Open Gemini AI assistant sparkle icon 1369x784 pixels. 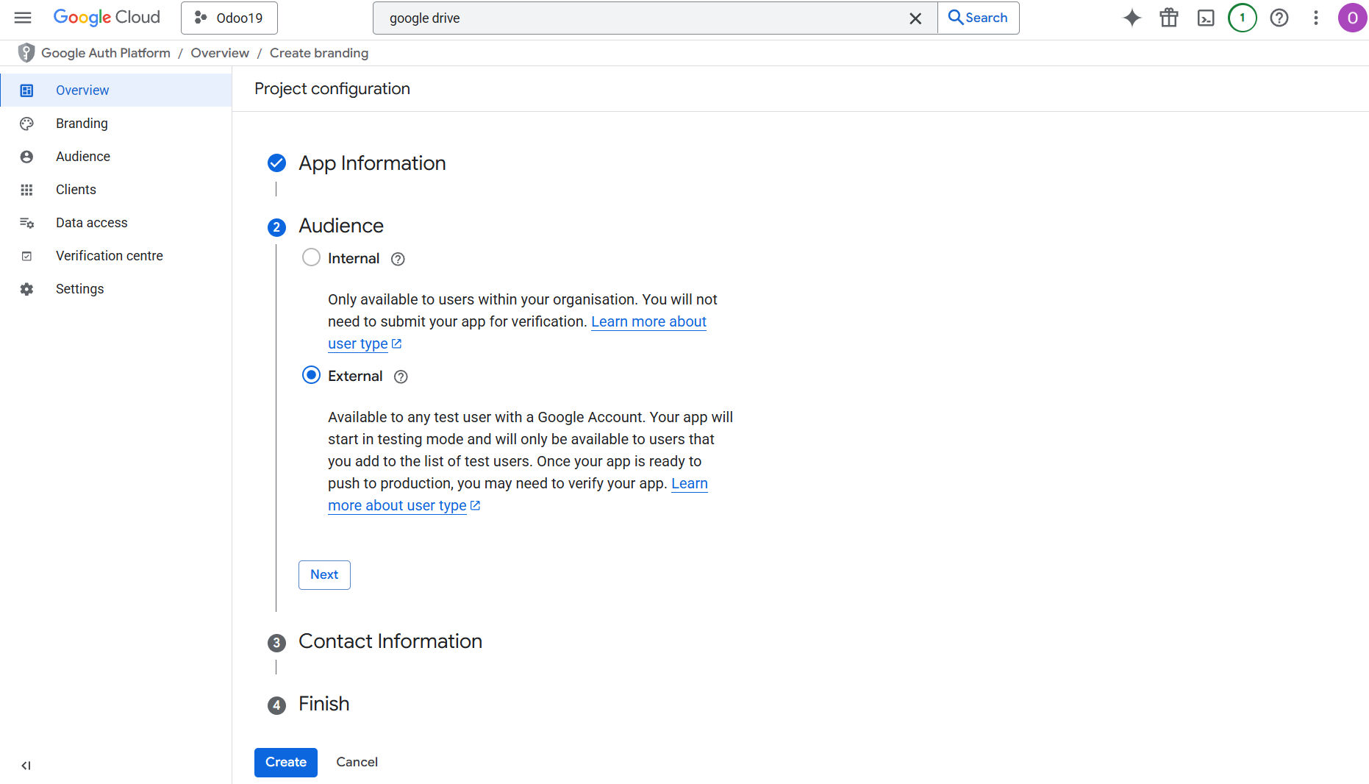1132,18
